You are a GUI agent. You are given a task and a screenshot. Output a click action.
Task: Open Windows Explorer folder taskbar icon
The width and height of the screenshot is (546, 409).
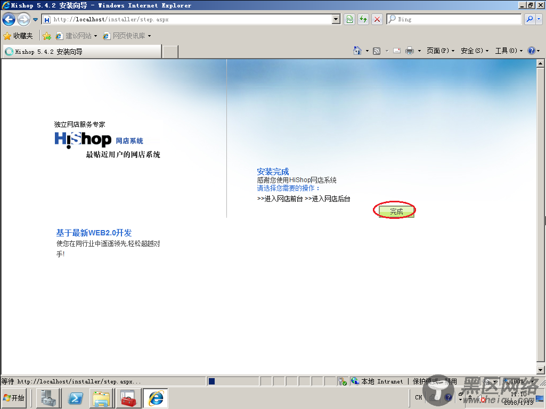coord(102,398)
